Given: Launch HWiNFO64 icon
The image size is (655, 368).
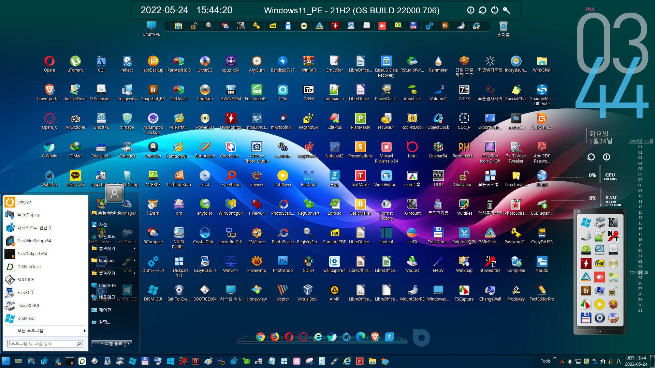Looking at the screenshot, I should click(x=231, y=92).
